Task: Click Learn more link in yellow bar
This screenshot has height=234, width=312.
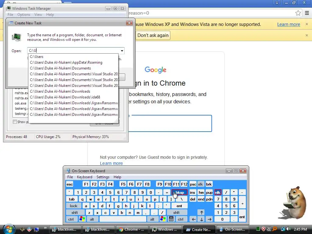Action: coord(289,24)
